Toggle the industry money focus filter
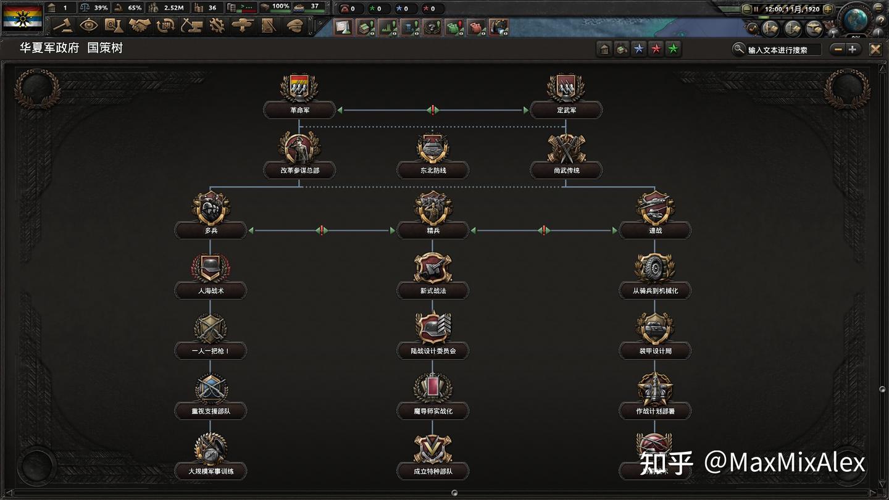The width and height of the screenshot is (889, 500). click(622, 49)
